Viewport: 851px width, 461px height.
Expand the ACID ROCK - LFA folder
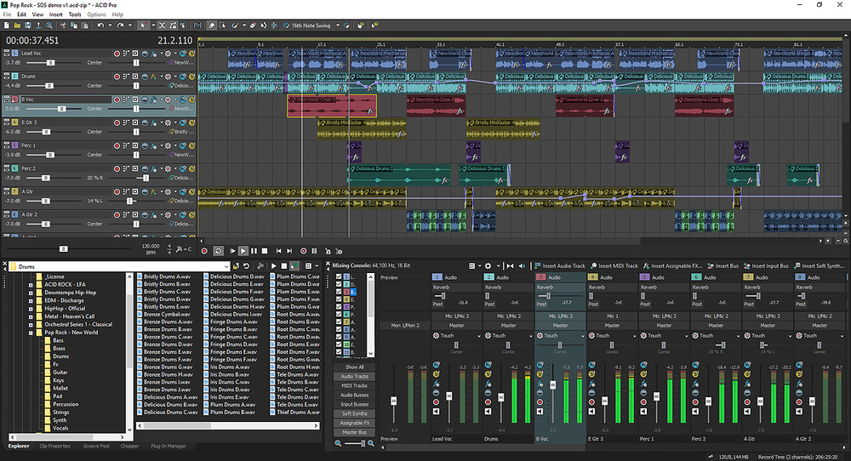31,284
